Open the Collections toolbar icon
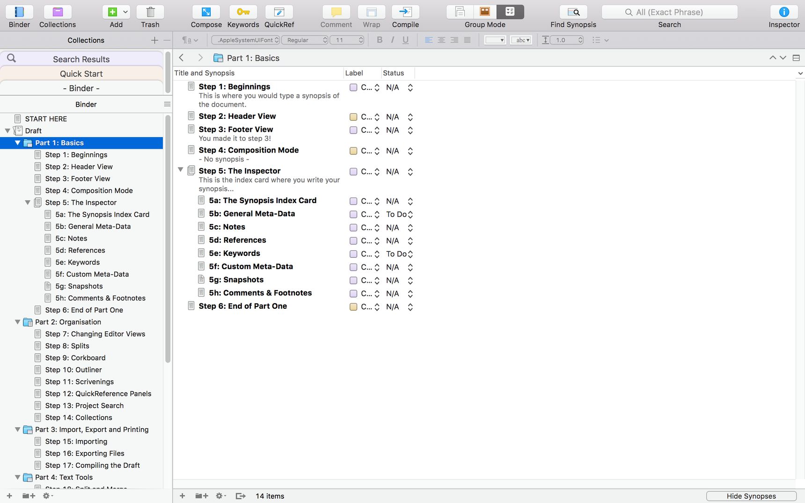 click(x=58, y=12)
